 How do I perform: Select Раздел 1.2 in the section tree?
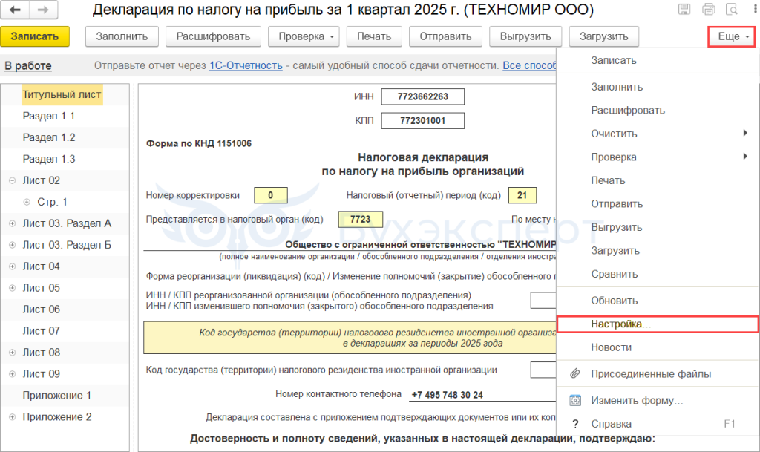(49, 137)
